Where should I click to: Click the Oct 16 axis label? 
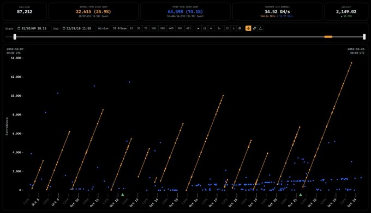pos(194,202)
